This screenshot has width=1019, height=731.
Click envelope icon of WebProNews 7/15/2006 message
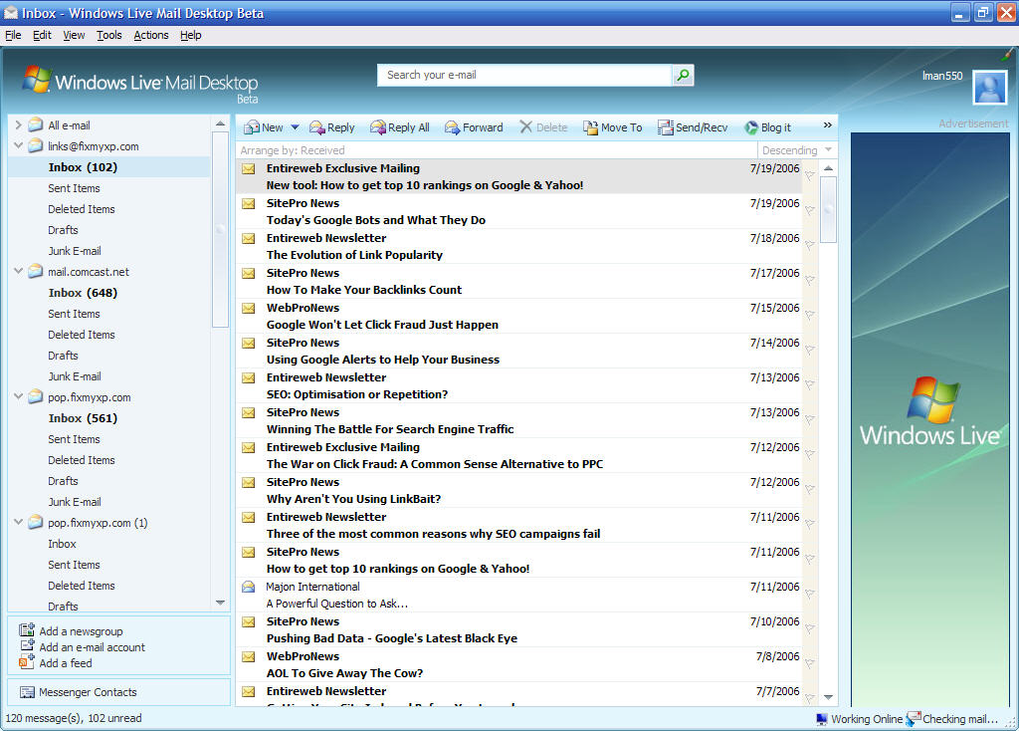click(249, 309)
